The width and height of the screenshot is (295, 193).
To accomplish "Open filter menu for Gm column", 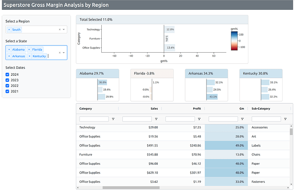I will [242, 119].
